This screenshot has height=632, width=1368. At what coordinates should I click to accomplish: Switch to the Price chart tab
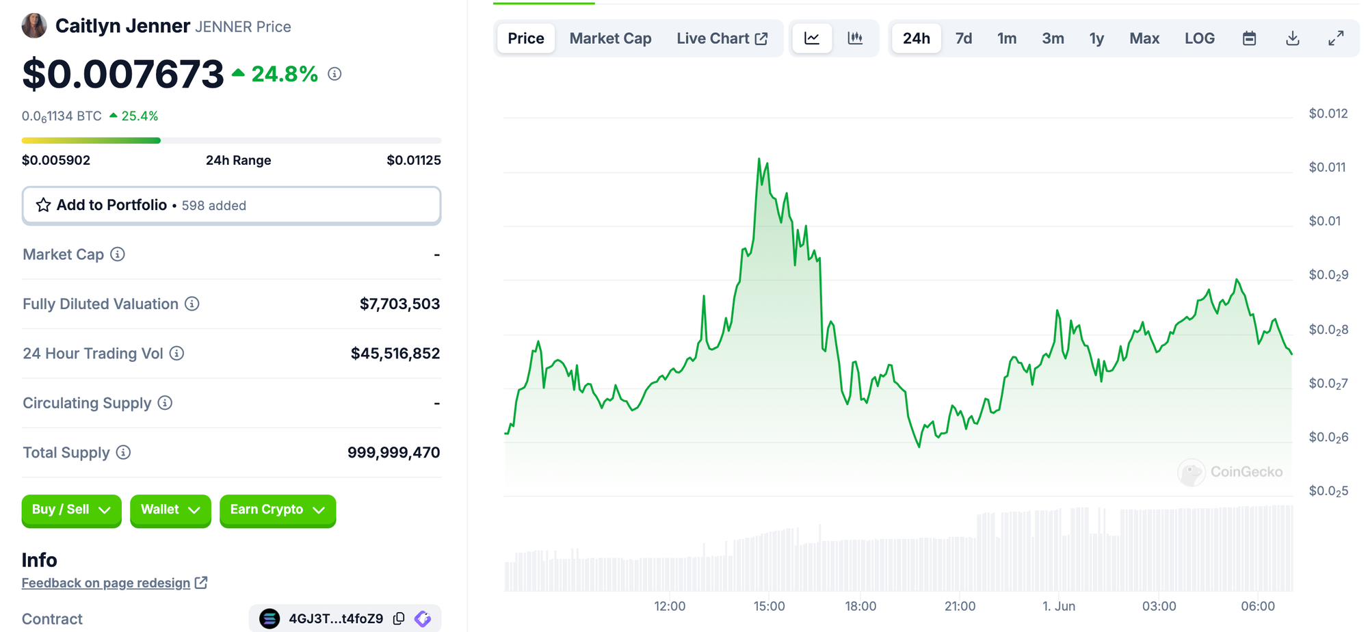pos(526,38)
